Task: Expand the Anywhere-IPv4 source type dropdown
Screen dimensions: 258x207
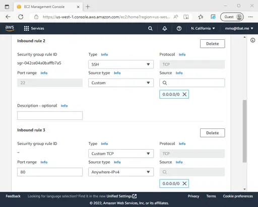Action: click(121, 172)
